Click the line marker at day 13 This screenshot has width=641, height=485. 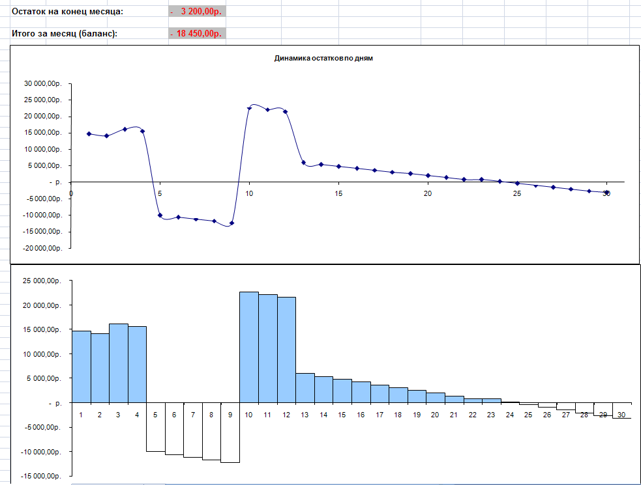[303, 163]
